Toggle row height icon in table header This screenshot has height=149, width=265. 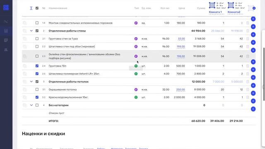point(31,8)
